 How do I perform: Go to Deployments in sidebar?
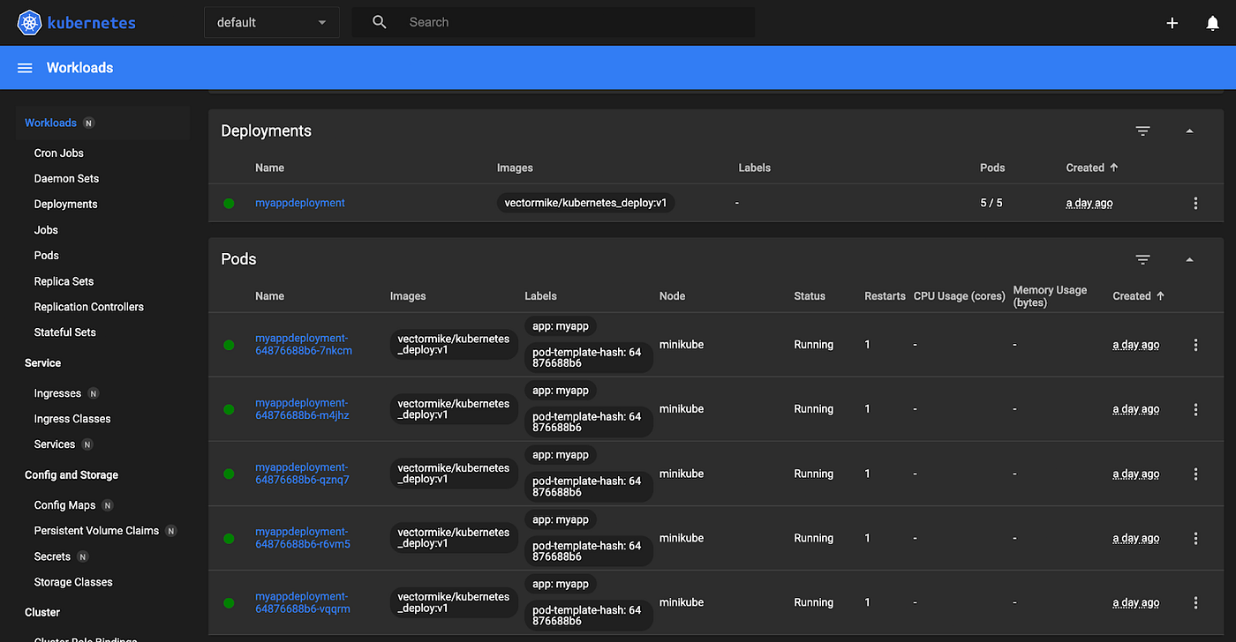[66, 204]
